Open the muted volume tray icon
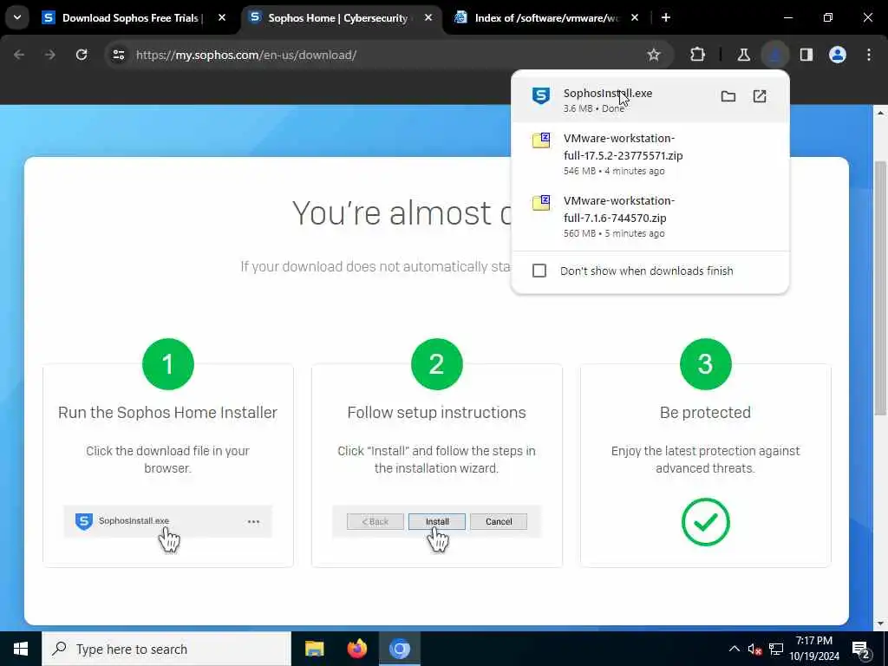Screen dimensions: 888x666 pos(754,649)
